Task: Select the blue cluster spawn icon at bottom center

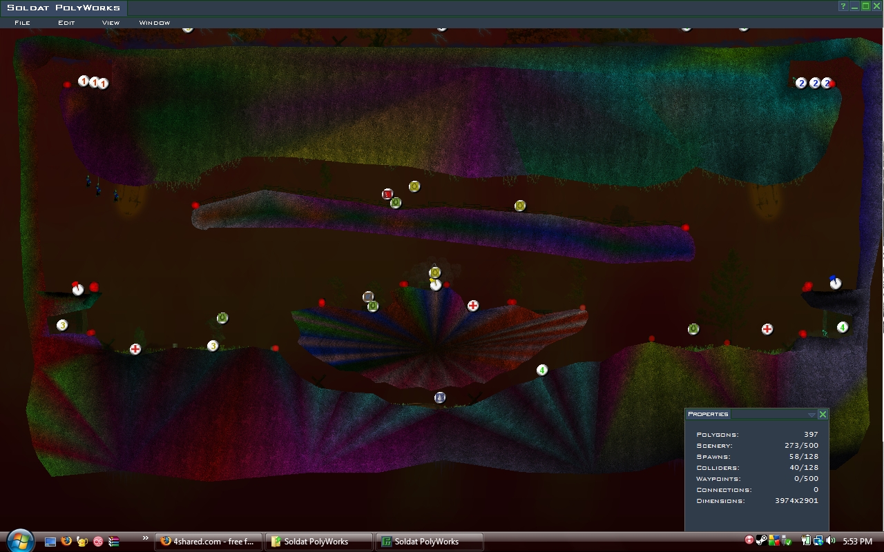Action: pyautogui.click(x=440, y=397)
